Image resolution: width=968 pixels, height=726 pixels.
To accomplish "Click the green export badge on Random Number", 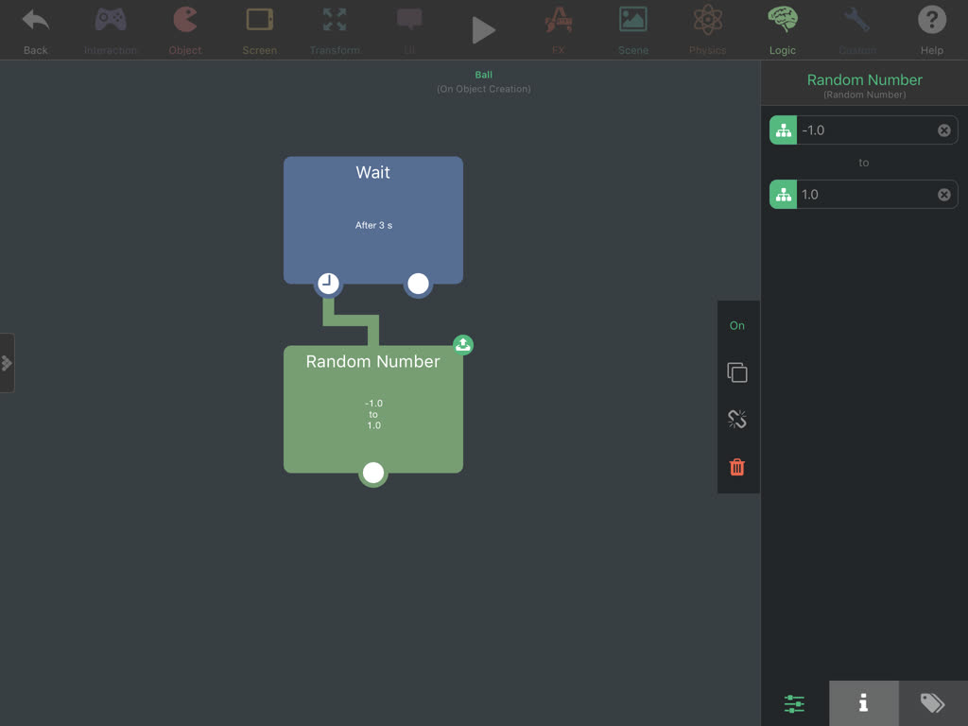I will point(463,344).
